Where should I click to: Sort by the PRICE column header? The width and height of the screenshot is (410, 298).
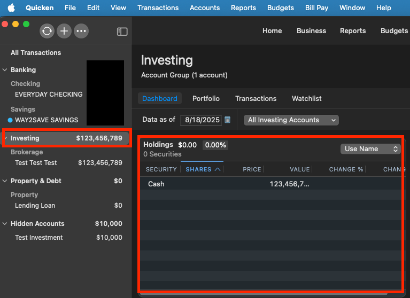(x=252, y=169)
